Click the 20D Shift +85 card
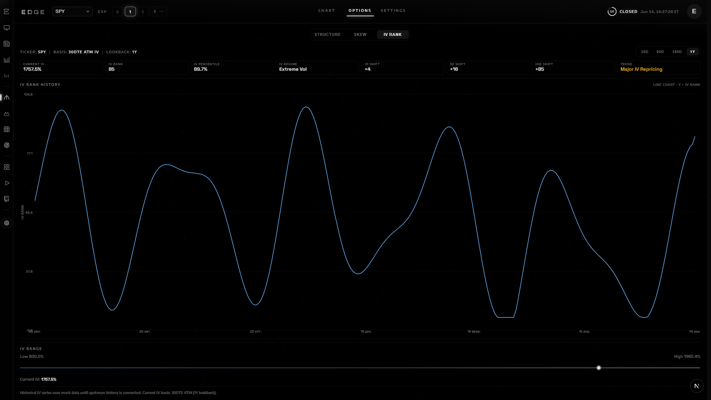The width and height of the screenshot is (711, 400). pos(573,67)
